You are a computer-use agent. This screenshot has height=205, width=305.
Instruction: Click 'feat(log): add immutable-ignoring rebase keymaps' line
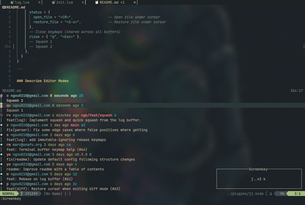(56, 140)
